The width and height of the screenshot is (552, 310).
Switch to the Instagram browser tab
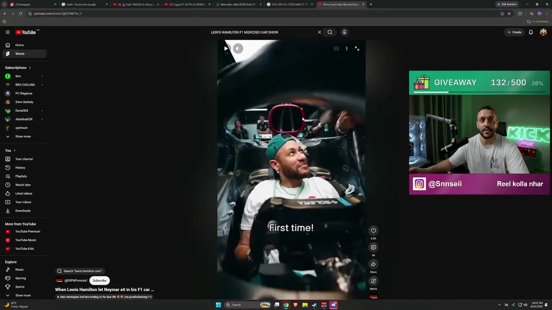(32, 4)
